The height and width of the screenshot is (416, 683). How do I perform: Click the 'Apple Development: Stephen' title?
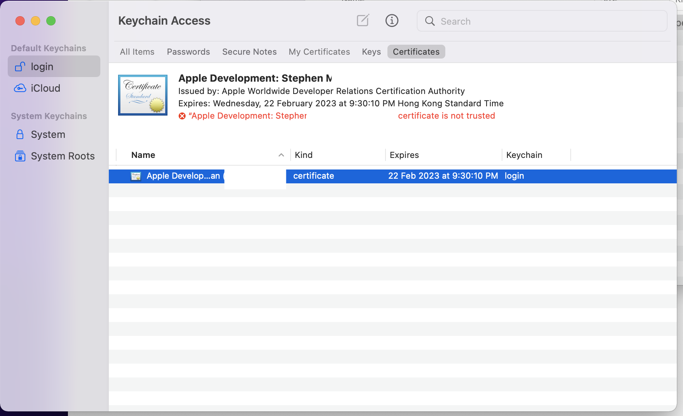tap(255, 78)
